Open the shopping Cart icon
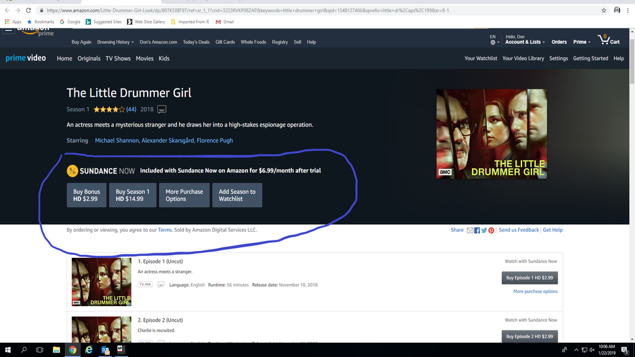 coord(609,40)
